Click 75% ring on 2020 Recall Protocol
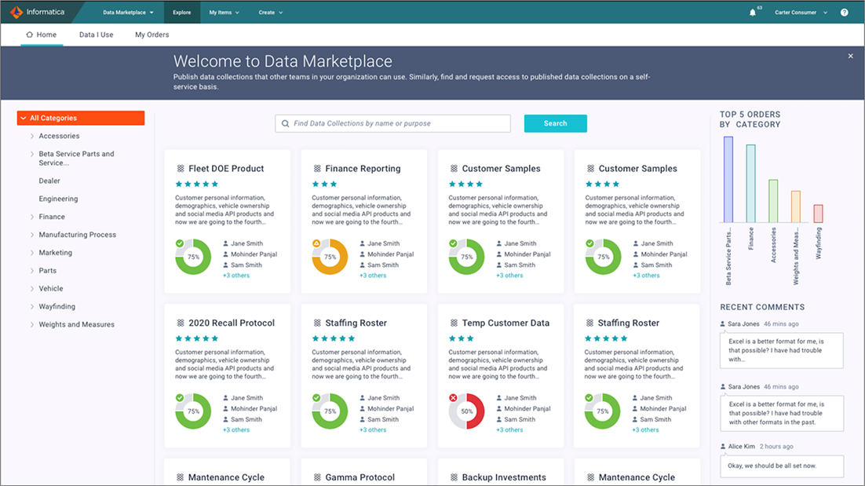The width and height of the screenshot is (865, 486). [193, 411]
